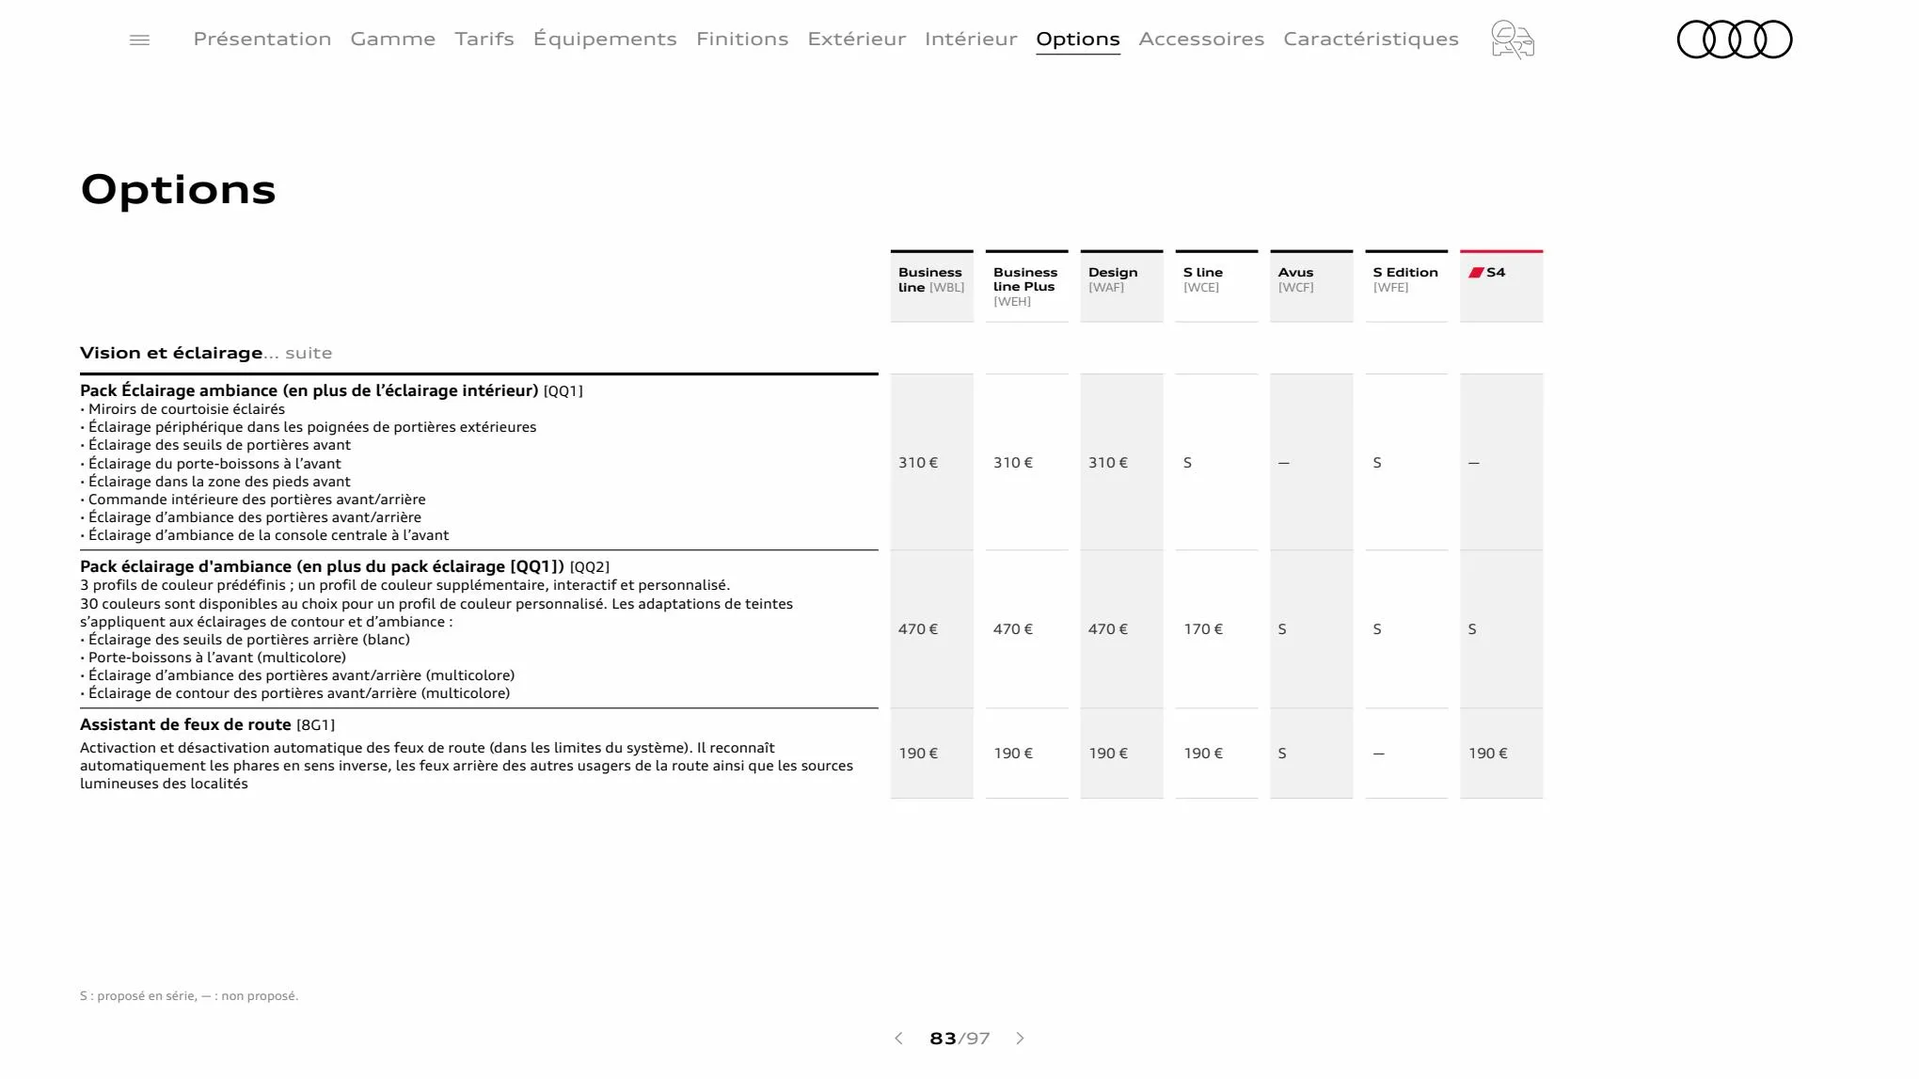Click 'Éclairage du porte-boissons à l'avant' line
The height and width of the screenshot is (1079, 1919).
[211, 464]
